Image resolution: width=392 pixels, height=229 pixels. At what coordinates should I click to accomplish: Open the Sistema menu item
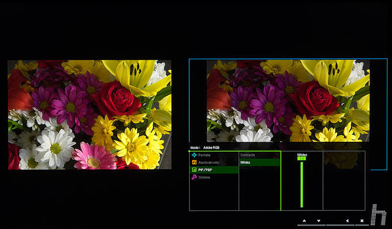tap(204, 177)
